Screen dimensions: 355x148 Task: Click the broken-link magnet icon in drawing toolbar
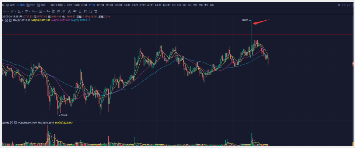point(53,11)
